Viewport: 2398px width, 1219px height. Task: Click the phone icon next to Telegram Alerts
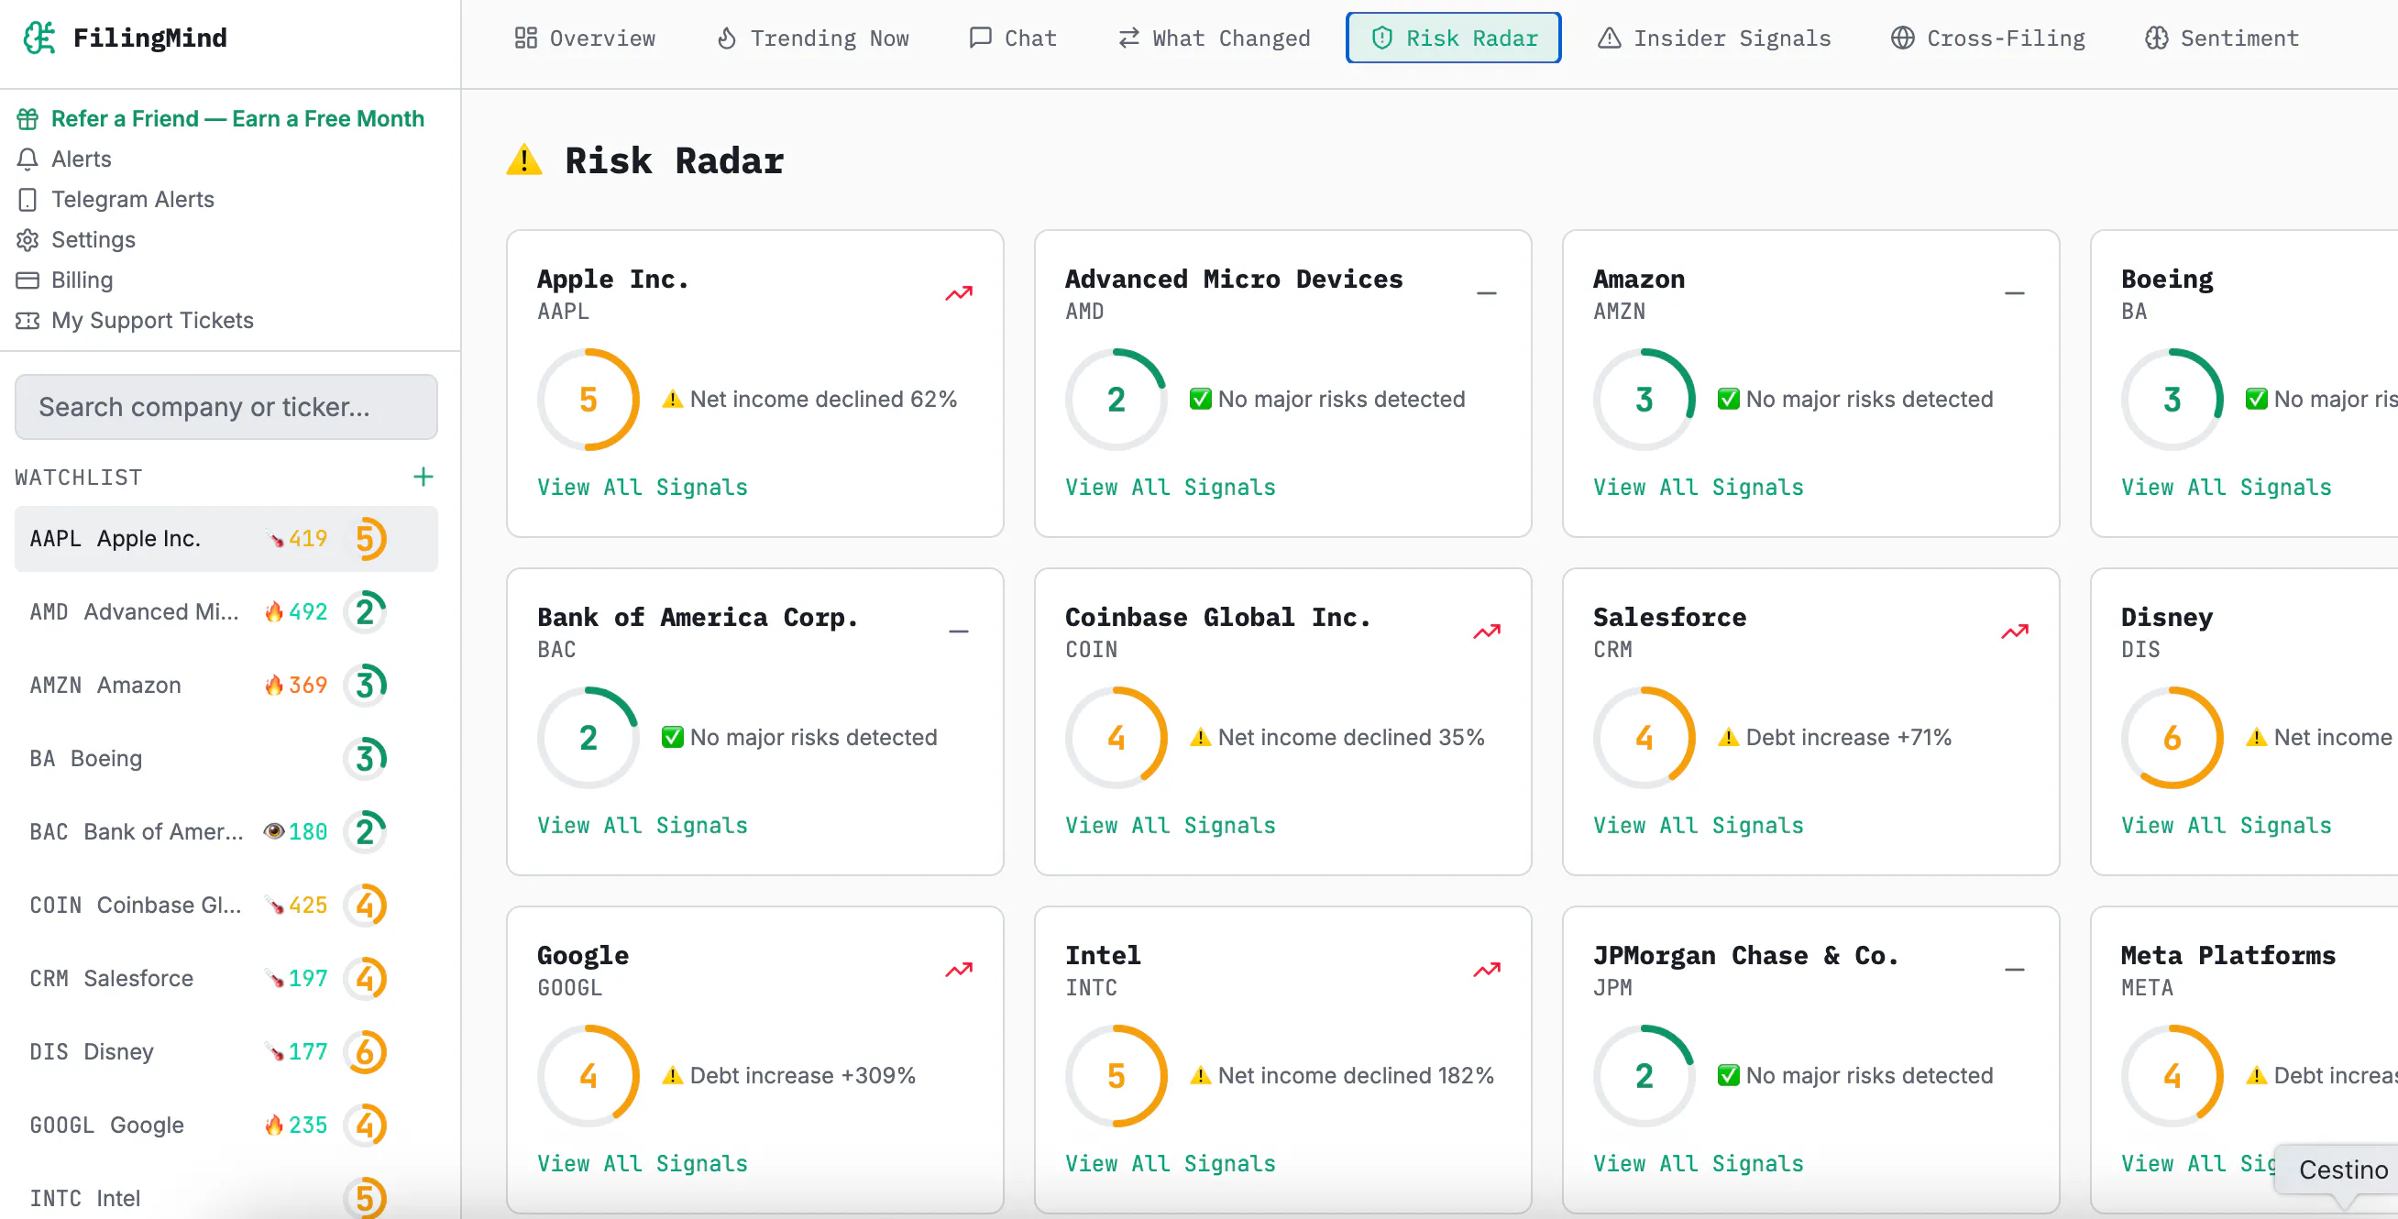(x=27, y=199)
